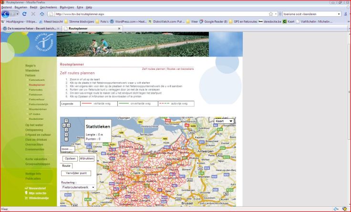The width and height of the screenshot is (351, 212).
Task: Open Fietsnetwerk in the sidebar
Action: click(x=37, y=80)
